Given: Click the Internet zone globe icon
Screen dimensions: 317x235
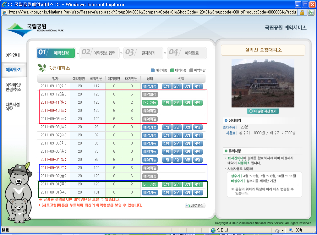Looking at the screenshot, I should [x=213, y=230].
